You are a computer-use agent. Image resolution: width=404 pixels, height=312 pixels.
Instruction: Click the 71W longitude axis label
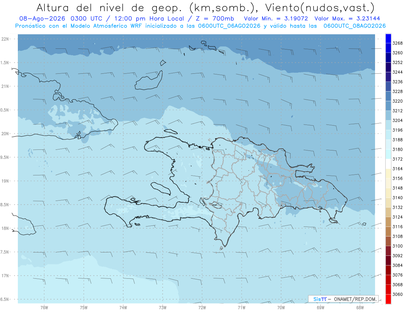coord(241,307)
